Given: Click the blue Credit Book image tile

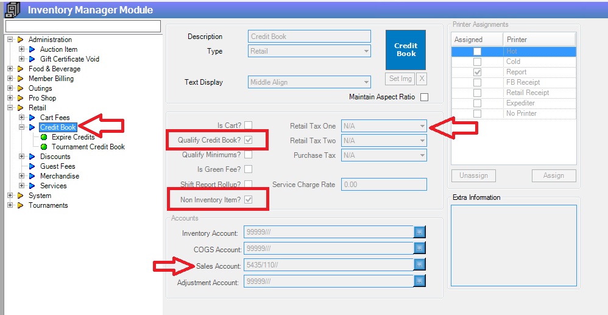Looking at the screenshot, I should point(406,49).
